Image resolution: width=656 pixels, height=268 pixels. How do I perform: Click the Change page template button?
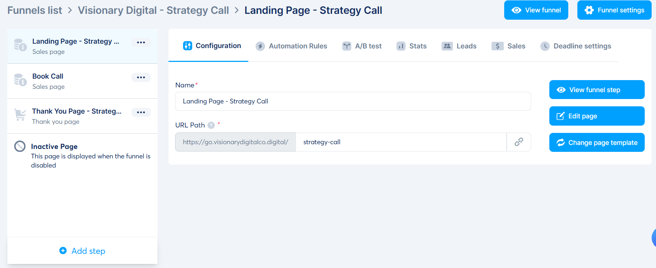pos(597,142)
